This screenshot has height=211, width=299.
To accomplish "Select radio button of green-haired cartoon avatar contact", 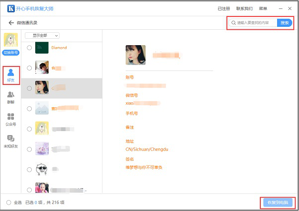I will [x=29, y=129].
